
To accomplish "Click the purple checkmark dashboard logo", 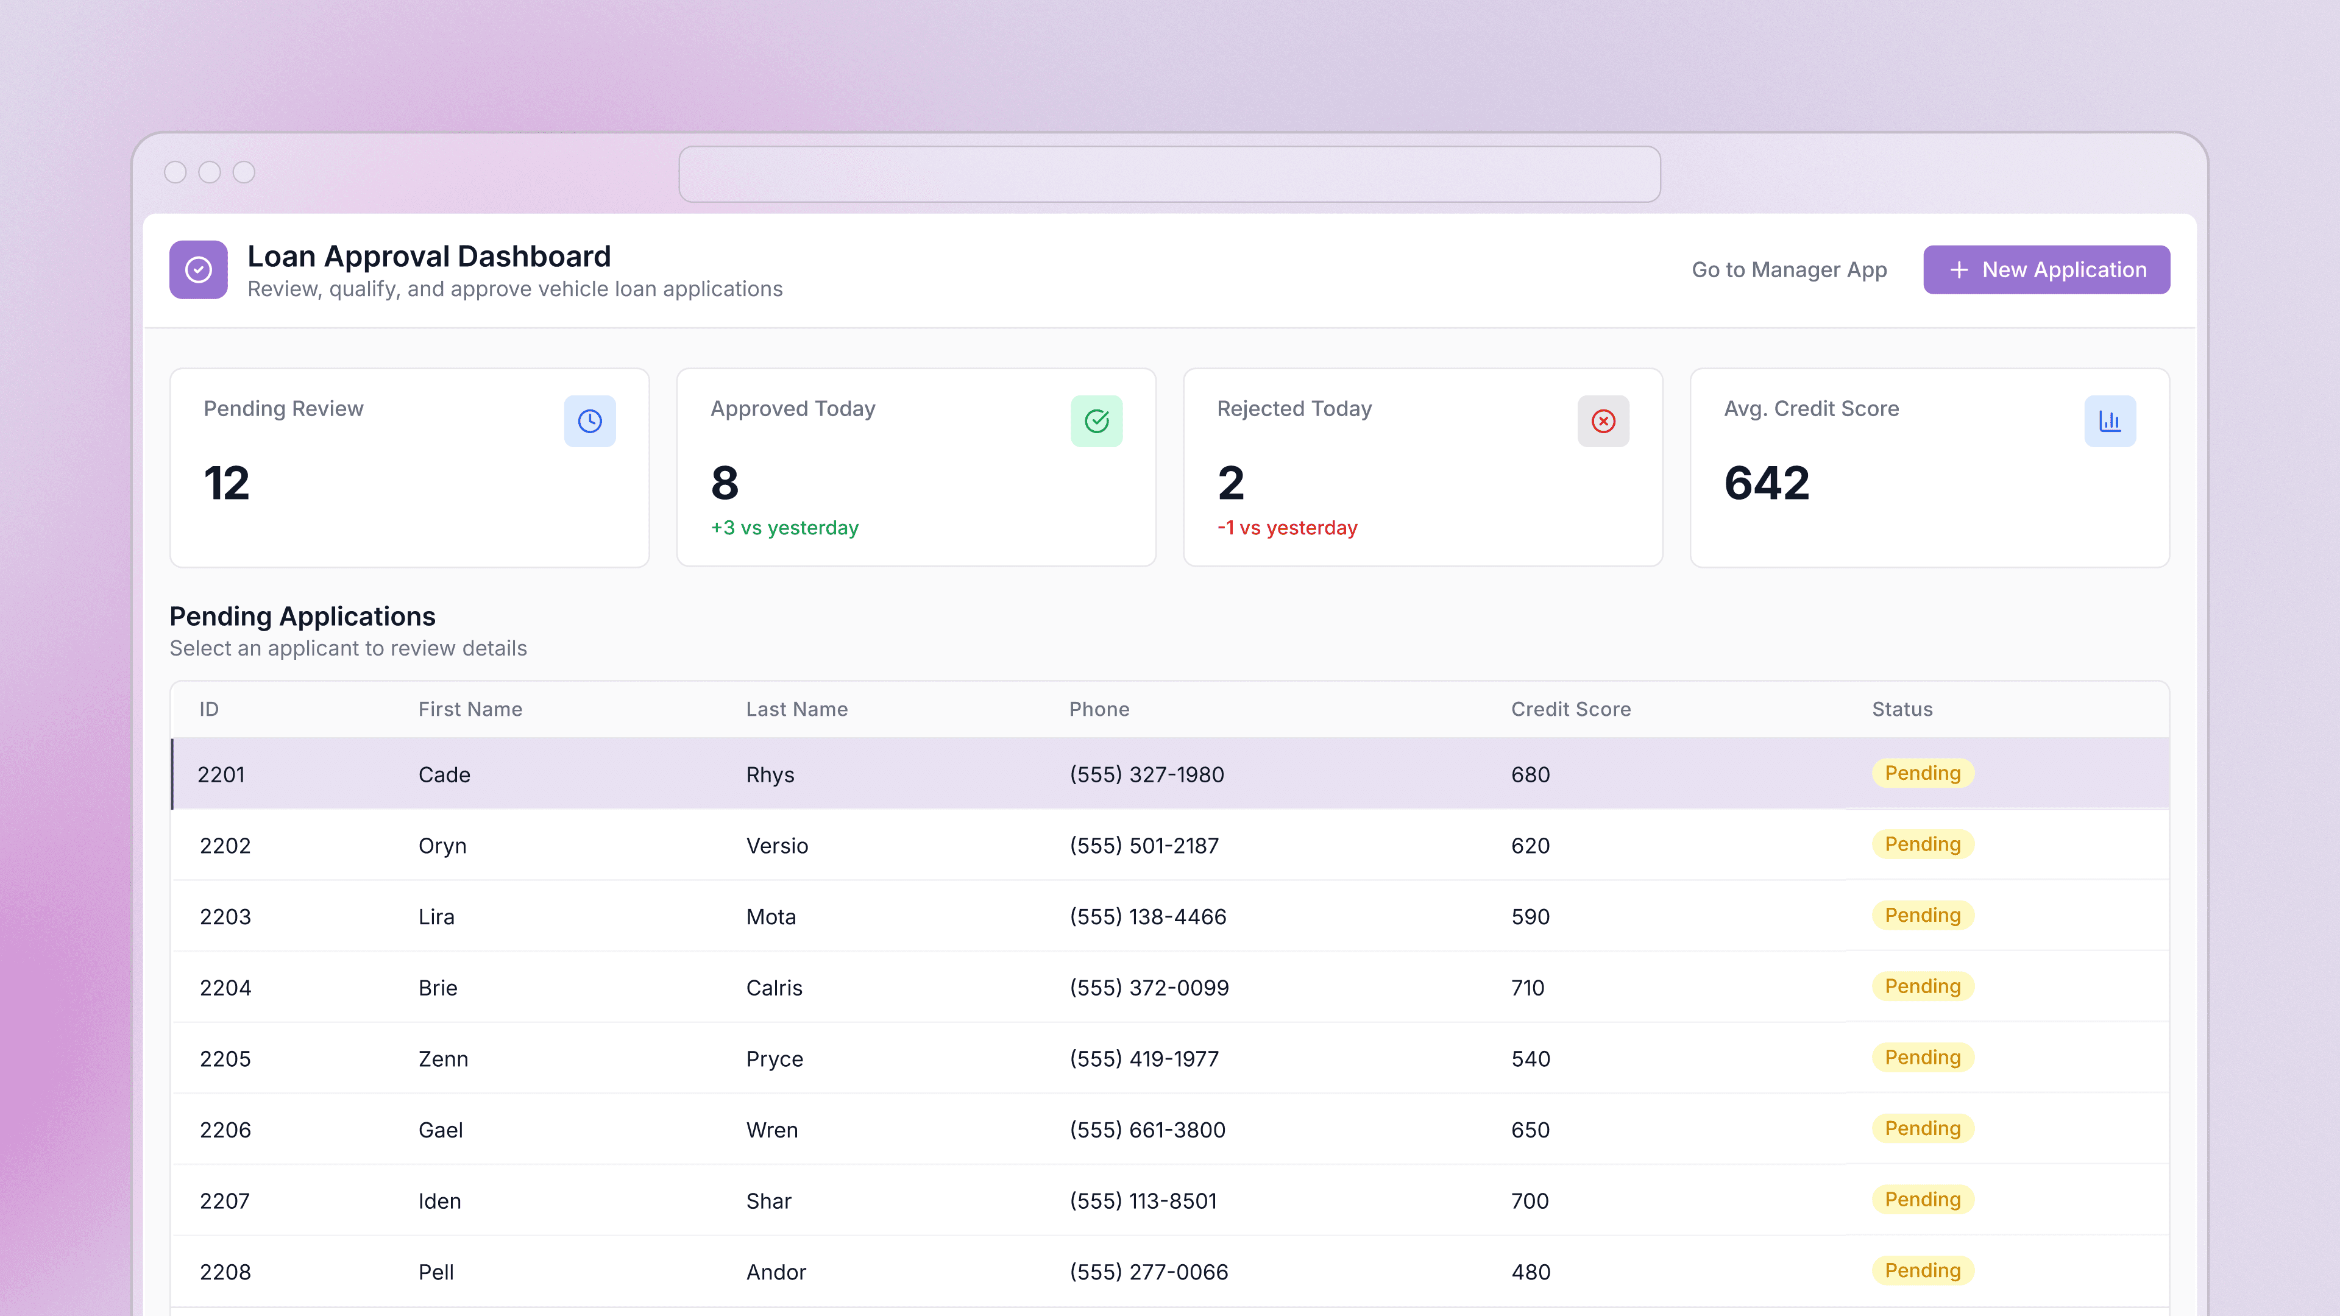I will tap(198, 270).
